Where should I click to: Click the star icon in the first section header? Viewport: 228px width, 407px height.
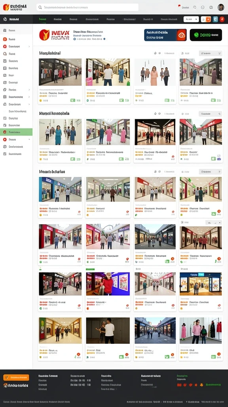pyautogui.click(x=155, y=53)
